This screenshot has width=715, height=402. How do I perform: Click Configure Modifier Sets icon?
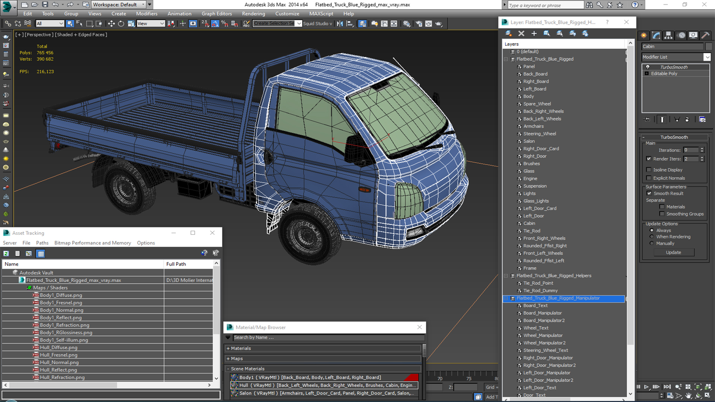(702, 119)
